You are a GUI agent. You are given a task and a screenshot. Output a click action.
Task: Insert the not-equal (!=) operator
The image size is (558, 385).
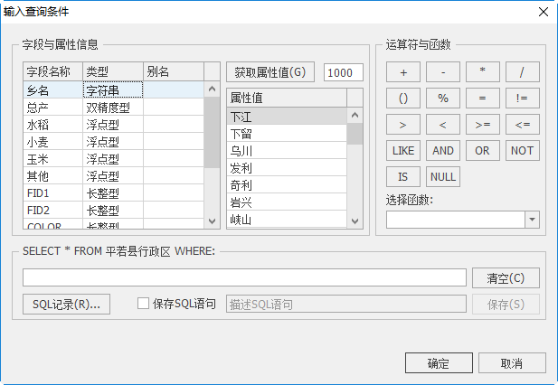(x=522, y=99)
